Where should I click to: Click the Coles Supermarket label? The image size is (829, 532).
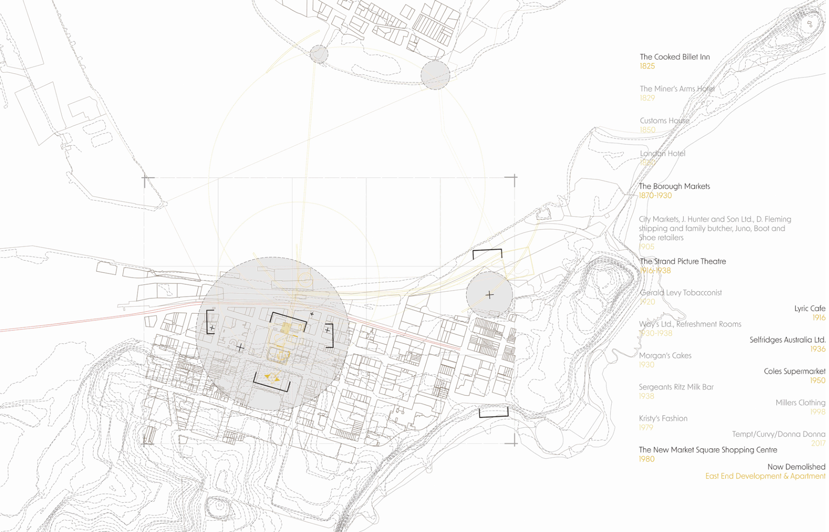click(x=794, y=371)
